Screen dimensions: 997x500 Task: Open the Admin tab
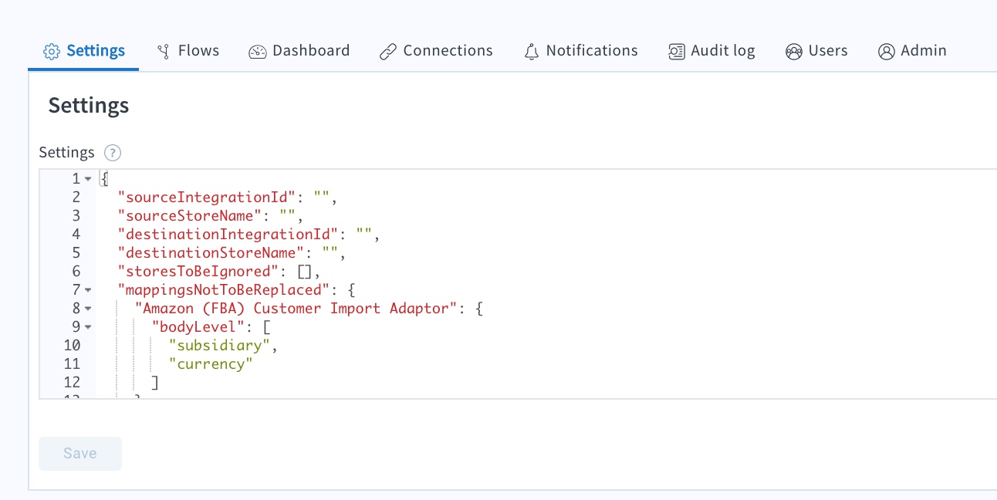coord(912,50)
